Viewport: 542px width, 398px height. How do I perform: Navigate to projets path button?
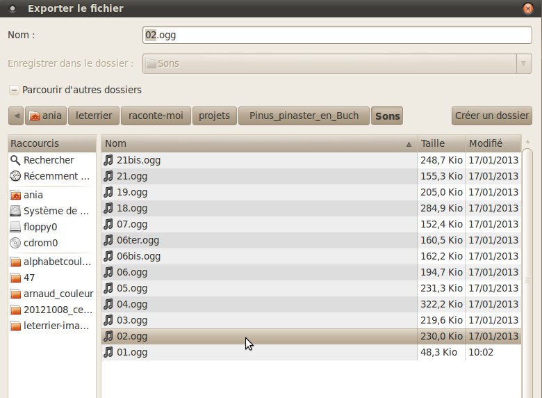point(214,116)
